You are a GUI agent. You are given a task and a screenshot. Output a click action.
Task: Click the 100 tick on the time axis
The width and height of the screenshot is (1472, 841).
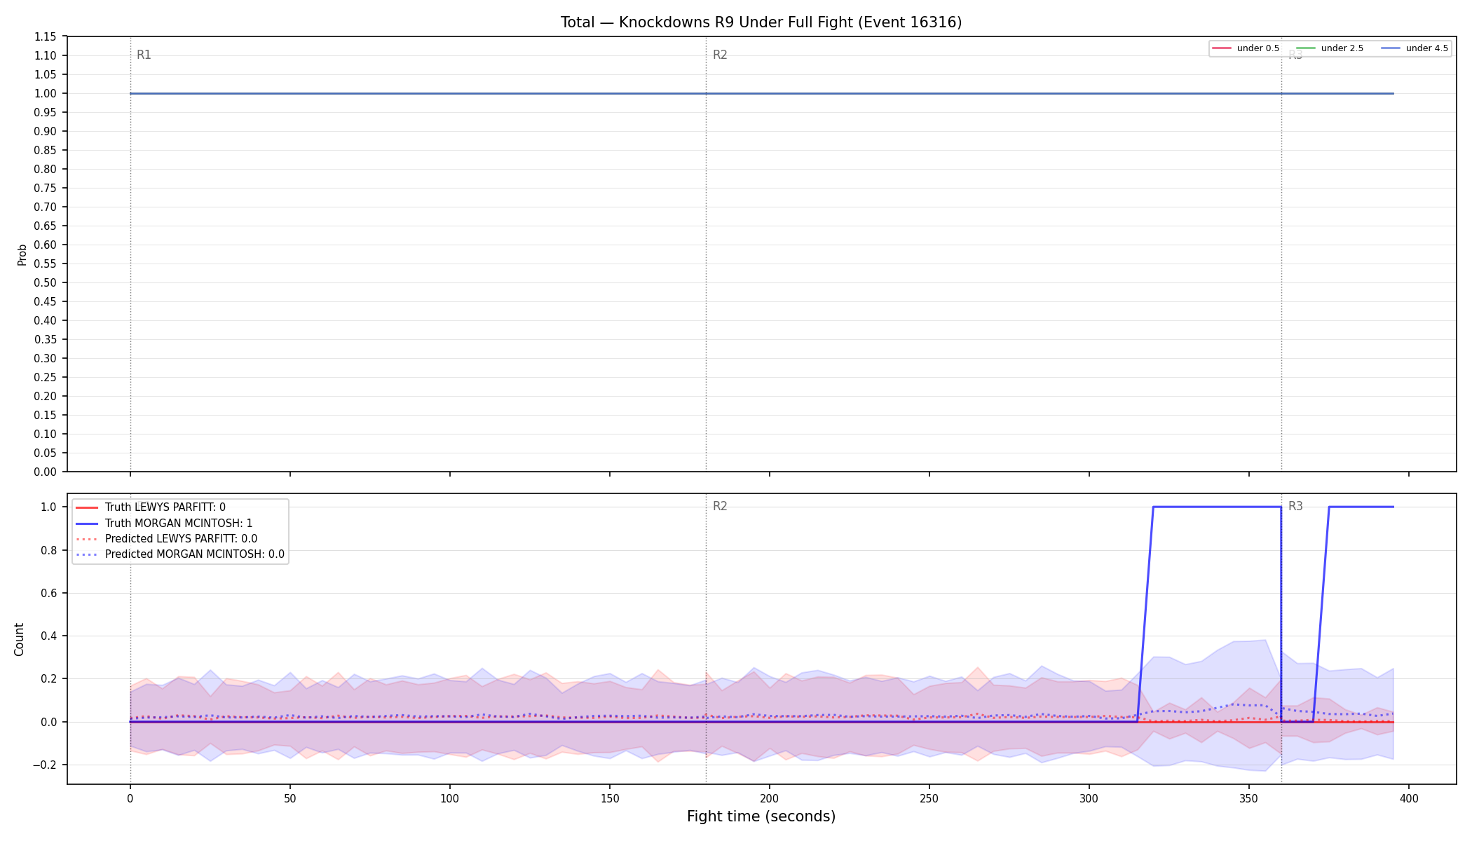(x=449, y=798)
